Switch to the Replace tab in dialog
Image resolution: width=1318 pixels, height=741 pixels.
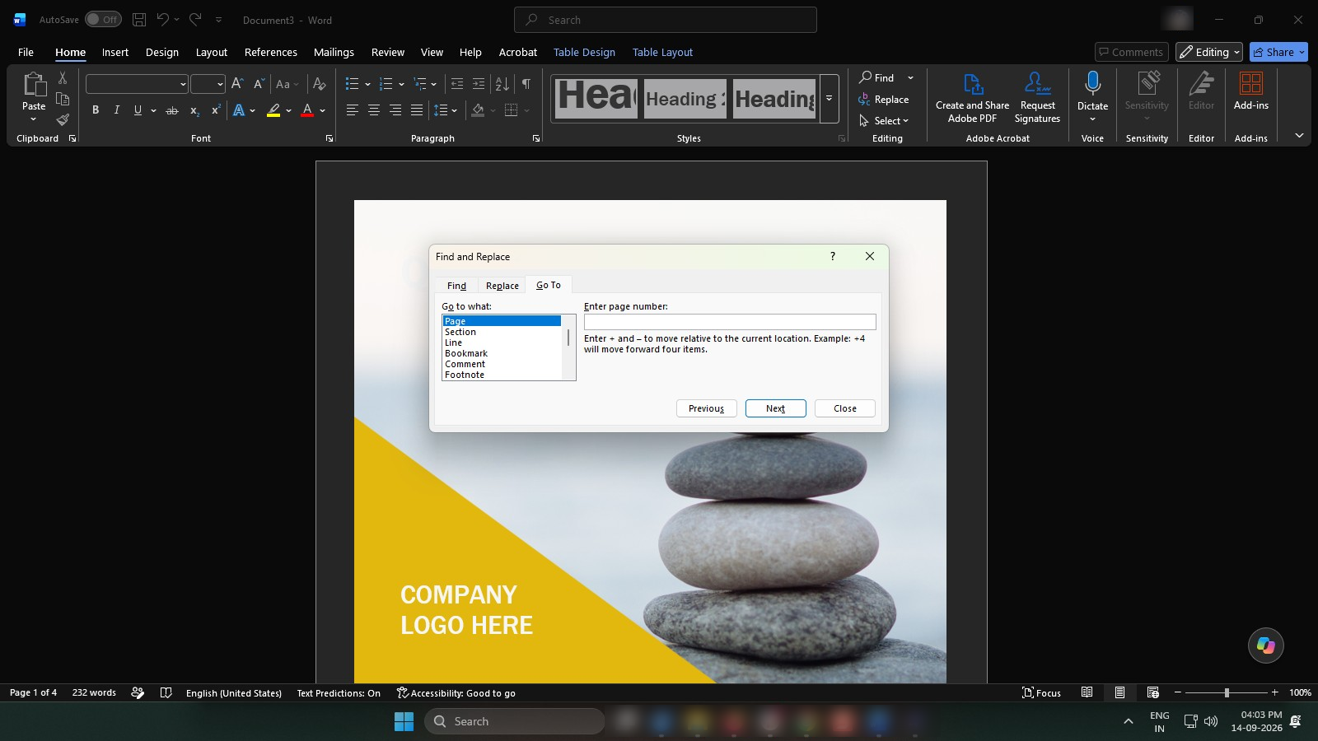[502, 286]
